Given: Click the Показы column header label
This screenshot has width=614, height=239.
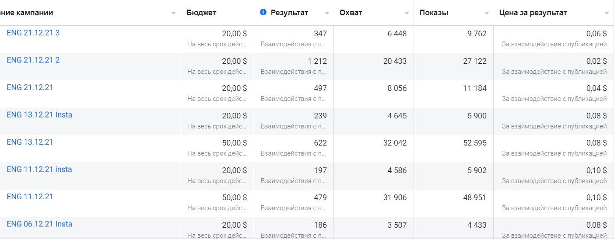Looking at the screenshot, I should click(434, 13).
